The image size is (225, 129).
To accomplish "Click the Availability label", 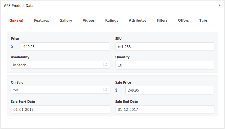I will pyautogui.click(x=20, y=57).
